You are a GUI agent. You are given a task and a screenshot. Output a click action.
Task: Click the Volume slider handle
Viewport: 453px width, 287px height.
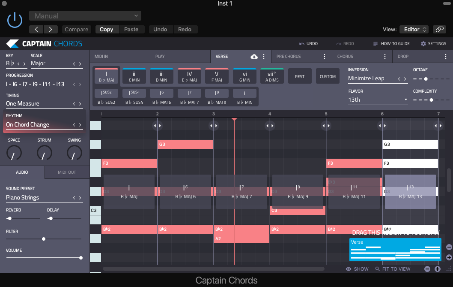pos(81,258)
